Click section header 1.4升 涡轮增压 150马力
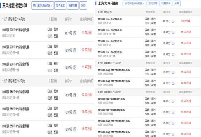Image resolution: width=201 pixels, height=137 pixels. coord(110,92)
